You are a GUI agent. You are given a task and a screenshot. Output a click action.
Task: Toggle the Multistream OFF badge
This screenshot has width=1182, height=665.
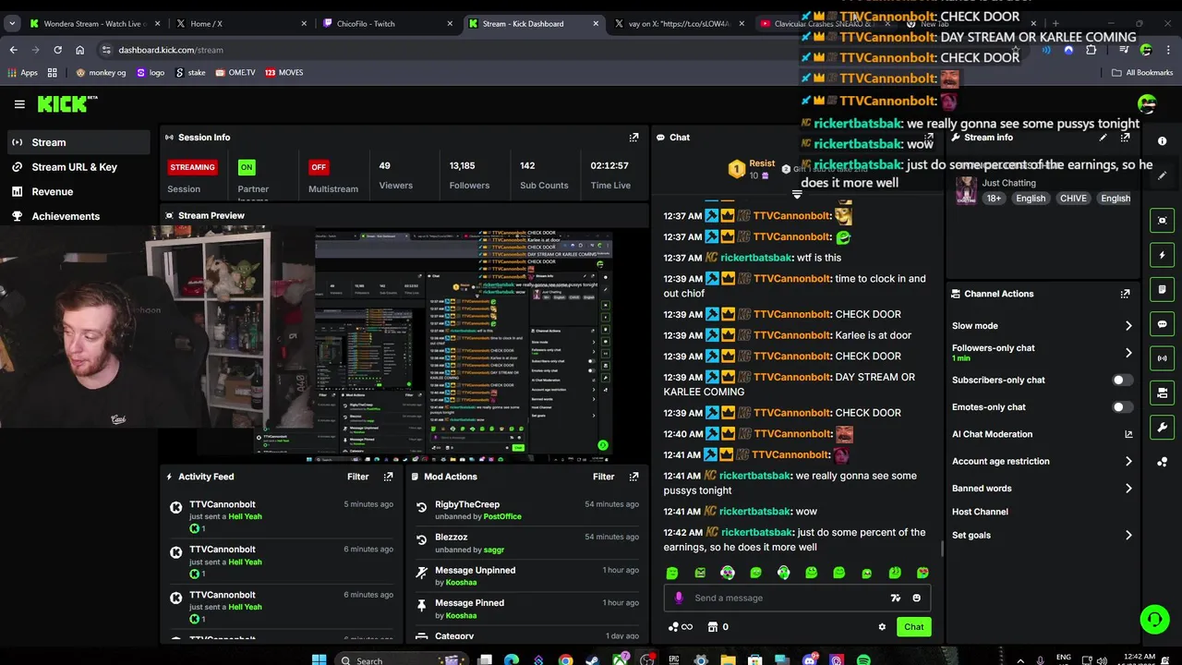pyautogui.click(x=319, y=167)
